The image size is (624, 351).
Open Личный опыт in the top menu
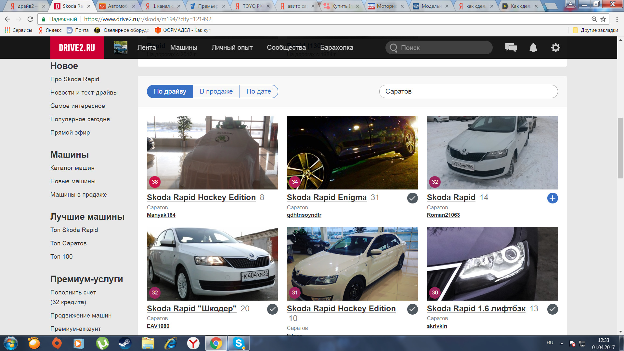coord(232,47)
